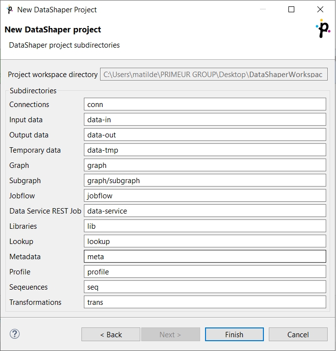
Task: Edit the Temporary data field data-tmp
Action: [205, 150]
